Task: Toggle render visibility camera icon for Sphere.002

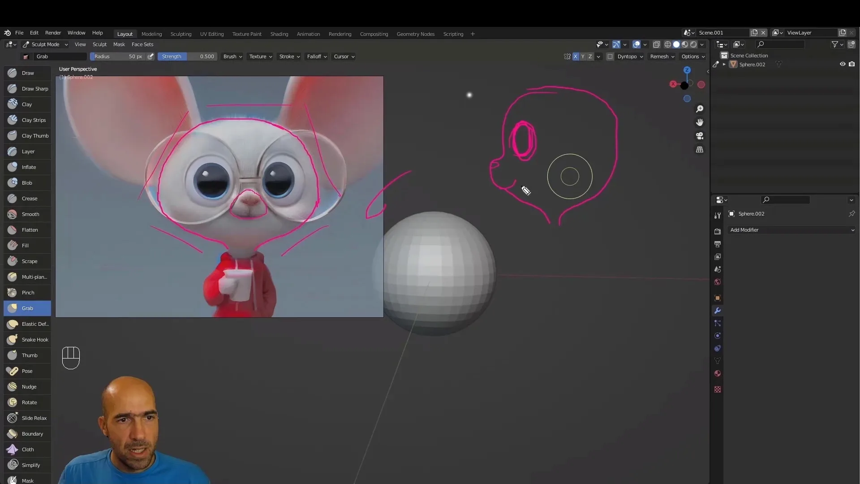Action: tap(852, 64)
